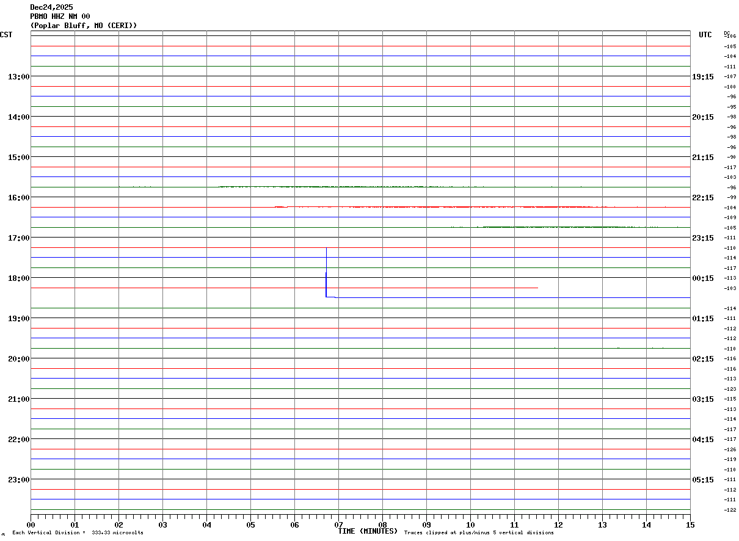Click minute 09 on the bottom time axis
The width and height of the screenshot is (739, 541).
coord(427,525)
